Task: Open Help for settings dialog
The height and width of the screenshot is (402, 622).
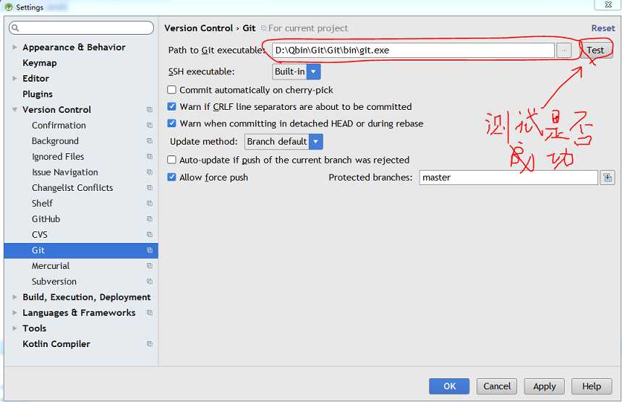Action: [592, 386]
